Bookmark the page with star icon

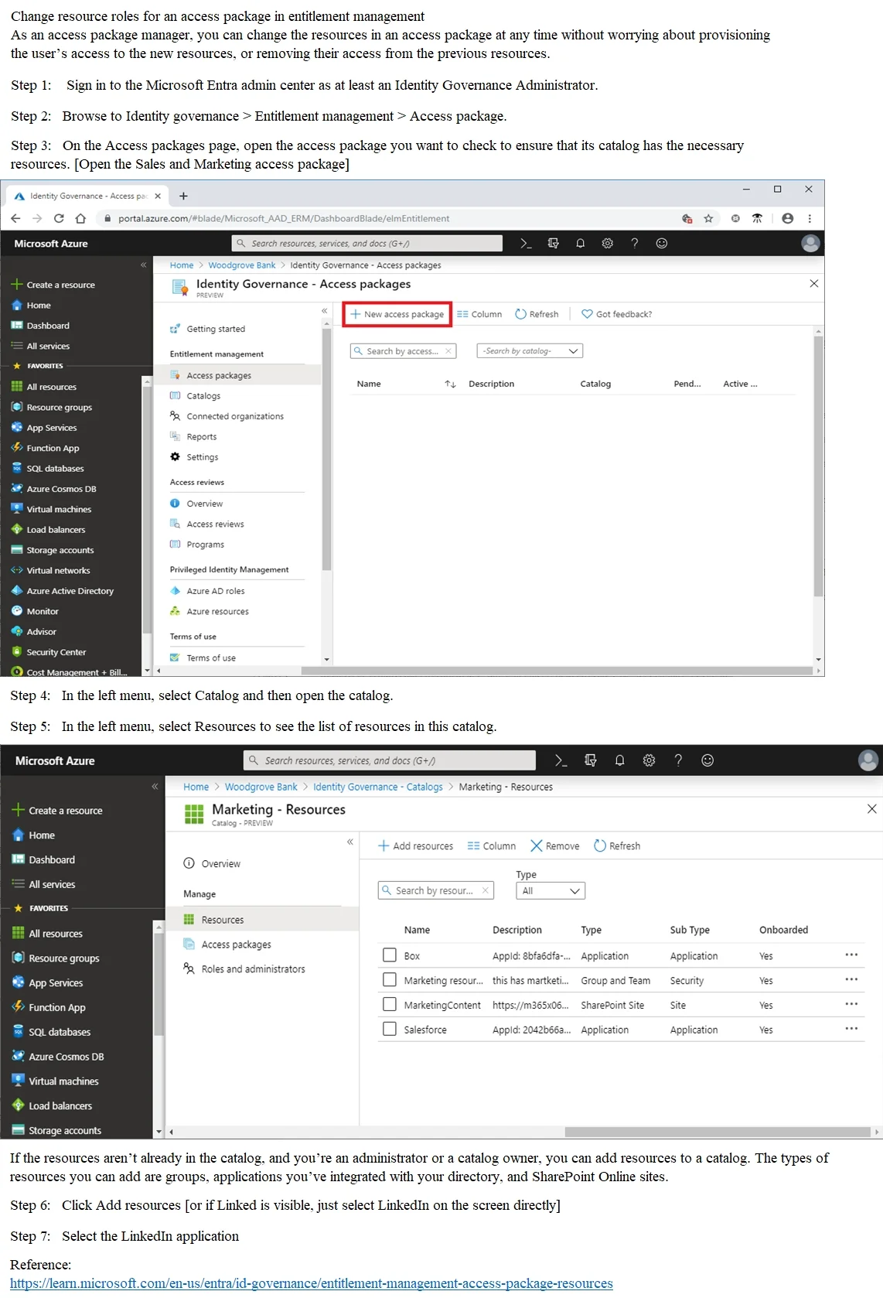[x=708, y=219]
